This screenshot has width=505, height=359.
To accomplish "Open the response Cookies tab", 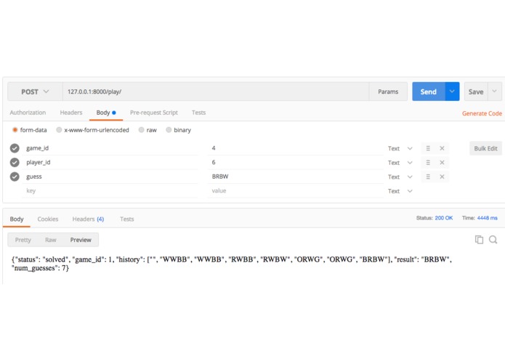I will (x=48, y=219).
